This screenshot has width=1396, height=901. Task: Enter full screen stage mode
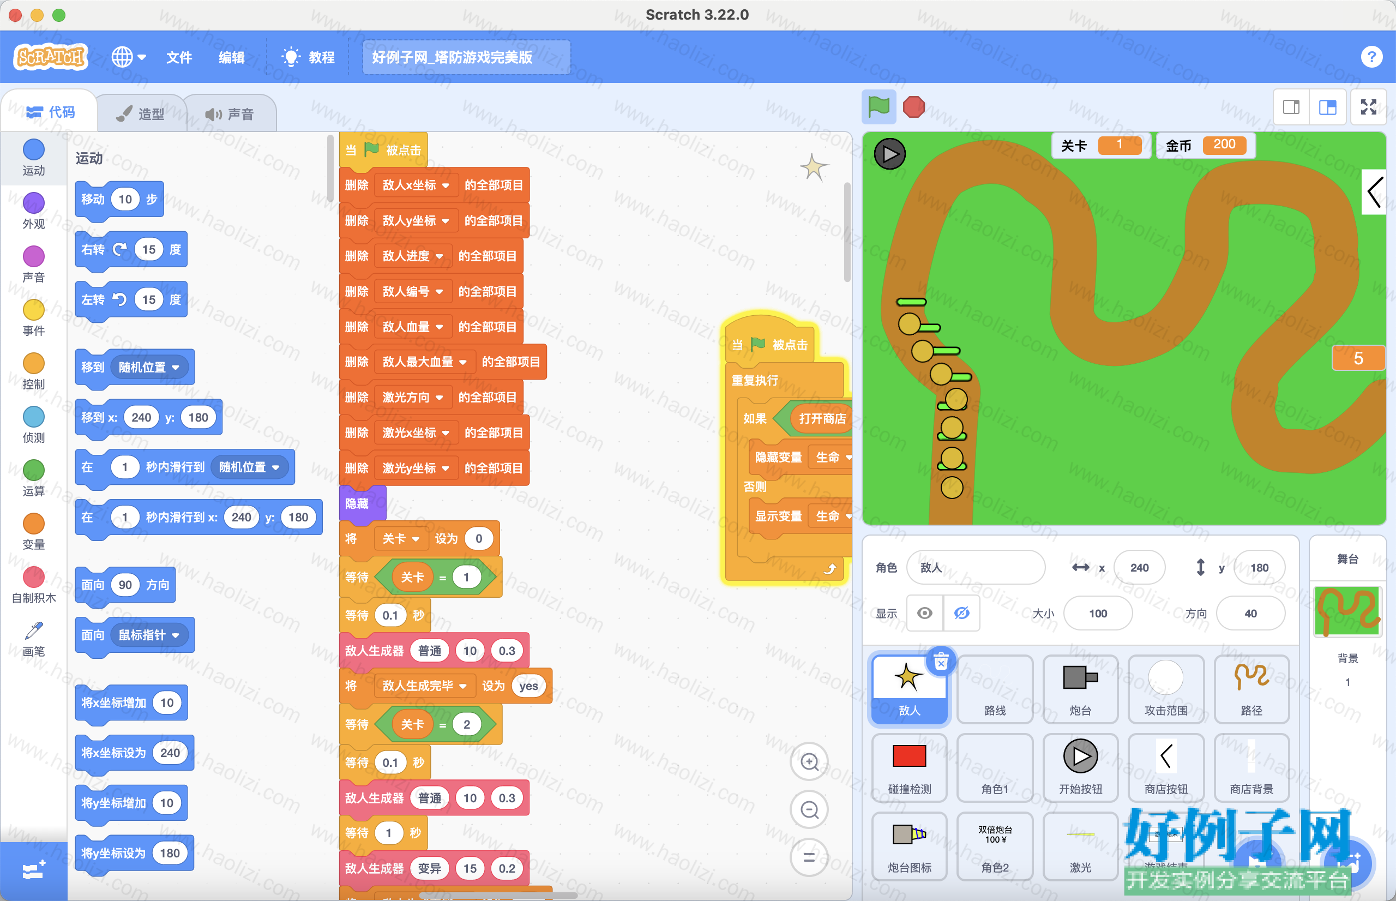click(x=1369, y=107)
